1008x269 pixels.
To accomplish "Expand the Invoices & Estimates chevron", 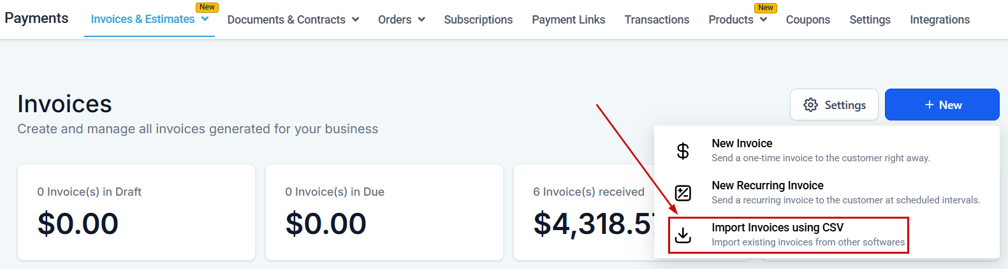I will 205,19.
